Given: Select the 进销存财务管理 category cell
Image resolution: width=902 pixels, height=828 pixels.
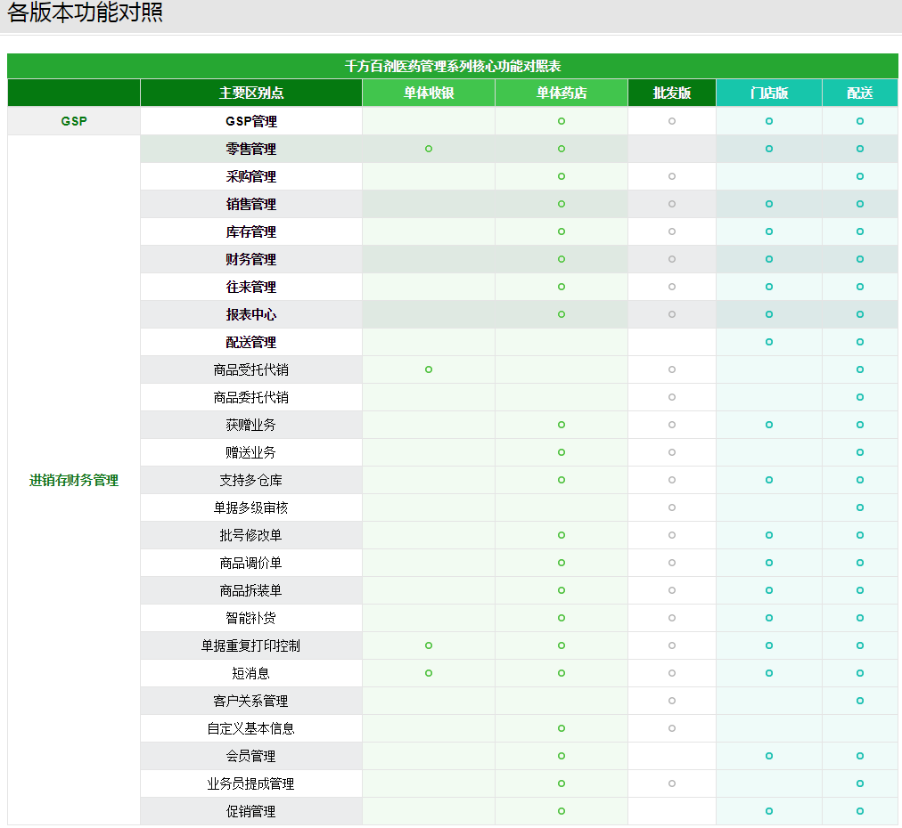Looking at the screenshot, I should coord(74,481).
